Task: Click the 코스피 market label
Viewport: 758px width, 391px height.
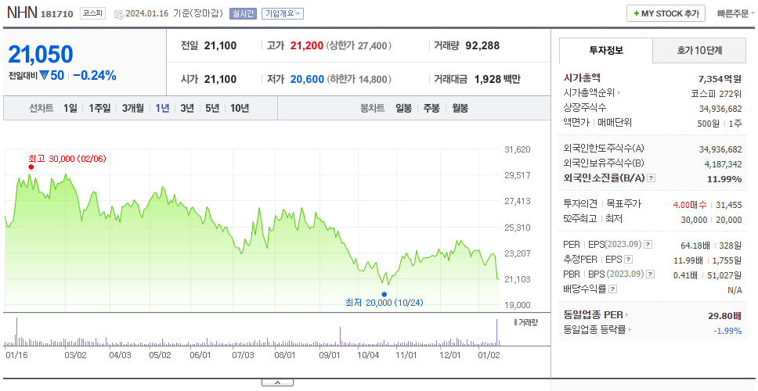Action: pyautogui.click(x=93, y=13)
